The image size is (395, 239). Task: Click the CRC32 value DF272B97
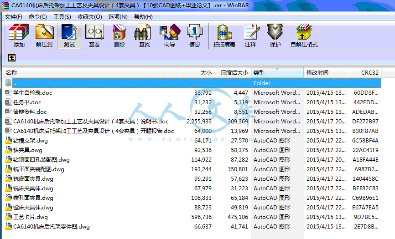(365, 122)
